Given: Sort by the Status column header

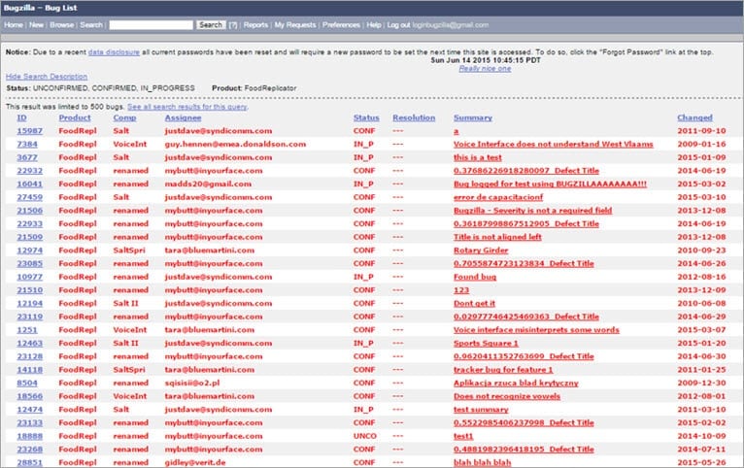Looking at the screenshot, I should click(x=366, y=117).
